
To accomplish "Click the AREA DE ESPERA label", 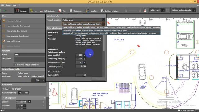I will 100,93.
